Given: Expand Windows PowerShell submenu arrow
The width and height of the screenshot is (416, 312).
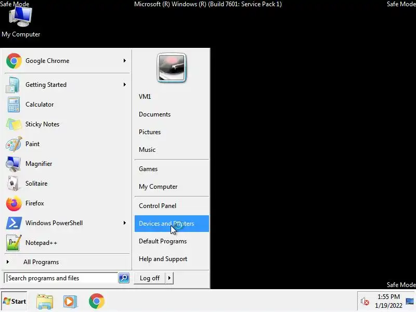Looking at the screenshot, I should coord(124,223).
